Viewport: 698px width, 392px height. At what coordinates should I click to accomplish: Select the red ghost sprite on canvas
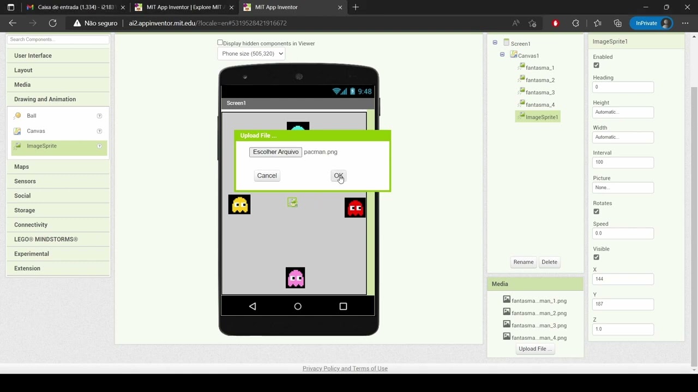click(355, 208)
